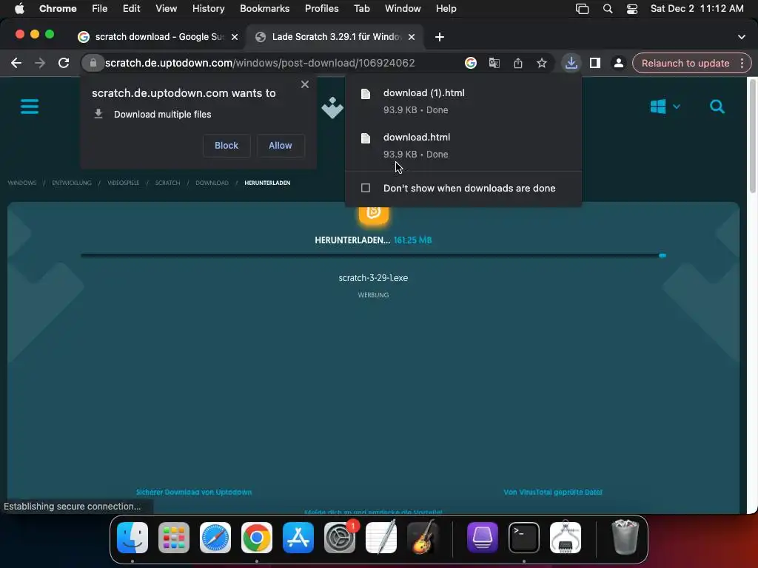Open the Chrome three-dot menu
Viewport: 758px width, 568px height.
pyautogui.click(x=742, y=64)
